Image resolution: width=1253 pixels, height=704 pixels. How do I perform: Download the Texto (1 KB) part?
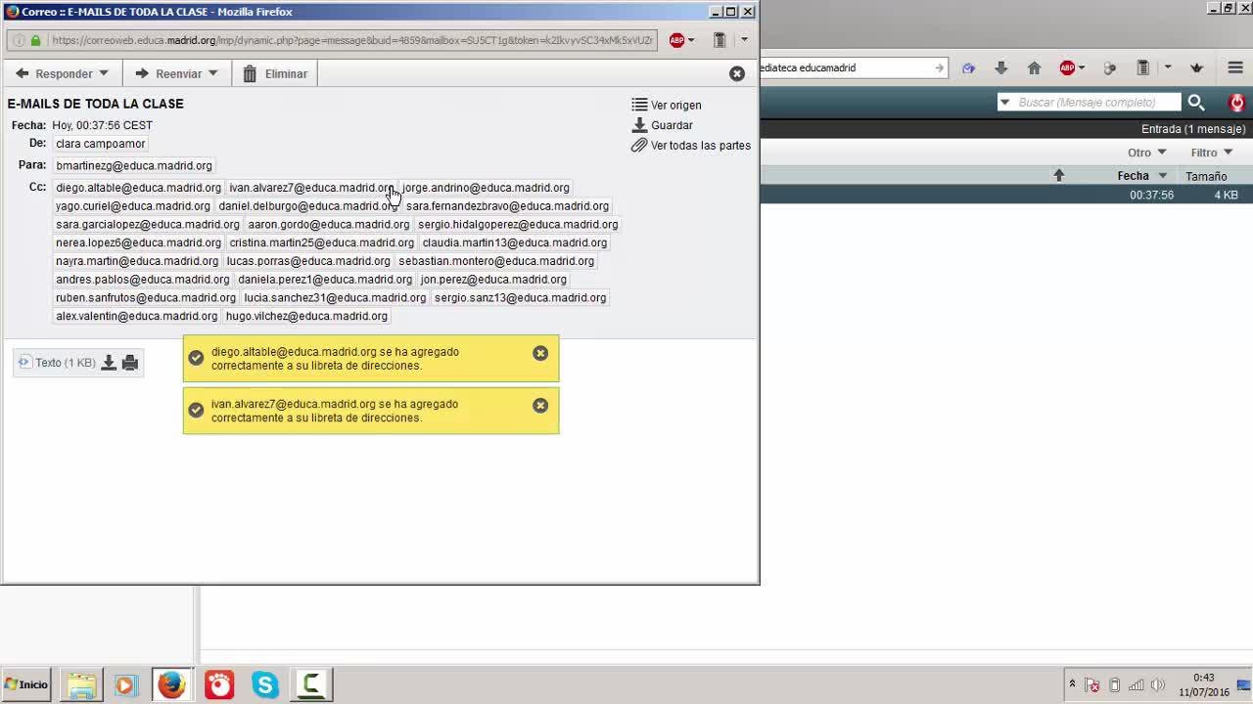point(109,363)
